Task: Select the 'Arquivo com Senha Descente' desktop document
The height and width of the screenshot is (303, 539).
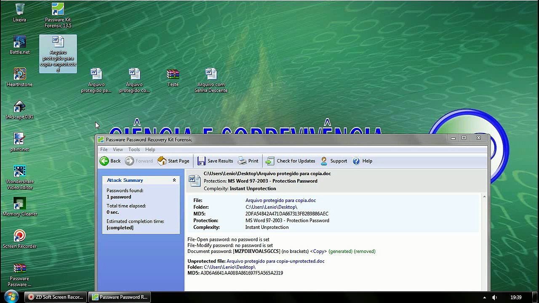Action: (x=211, y=80)
